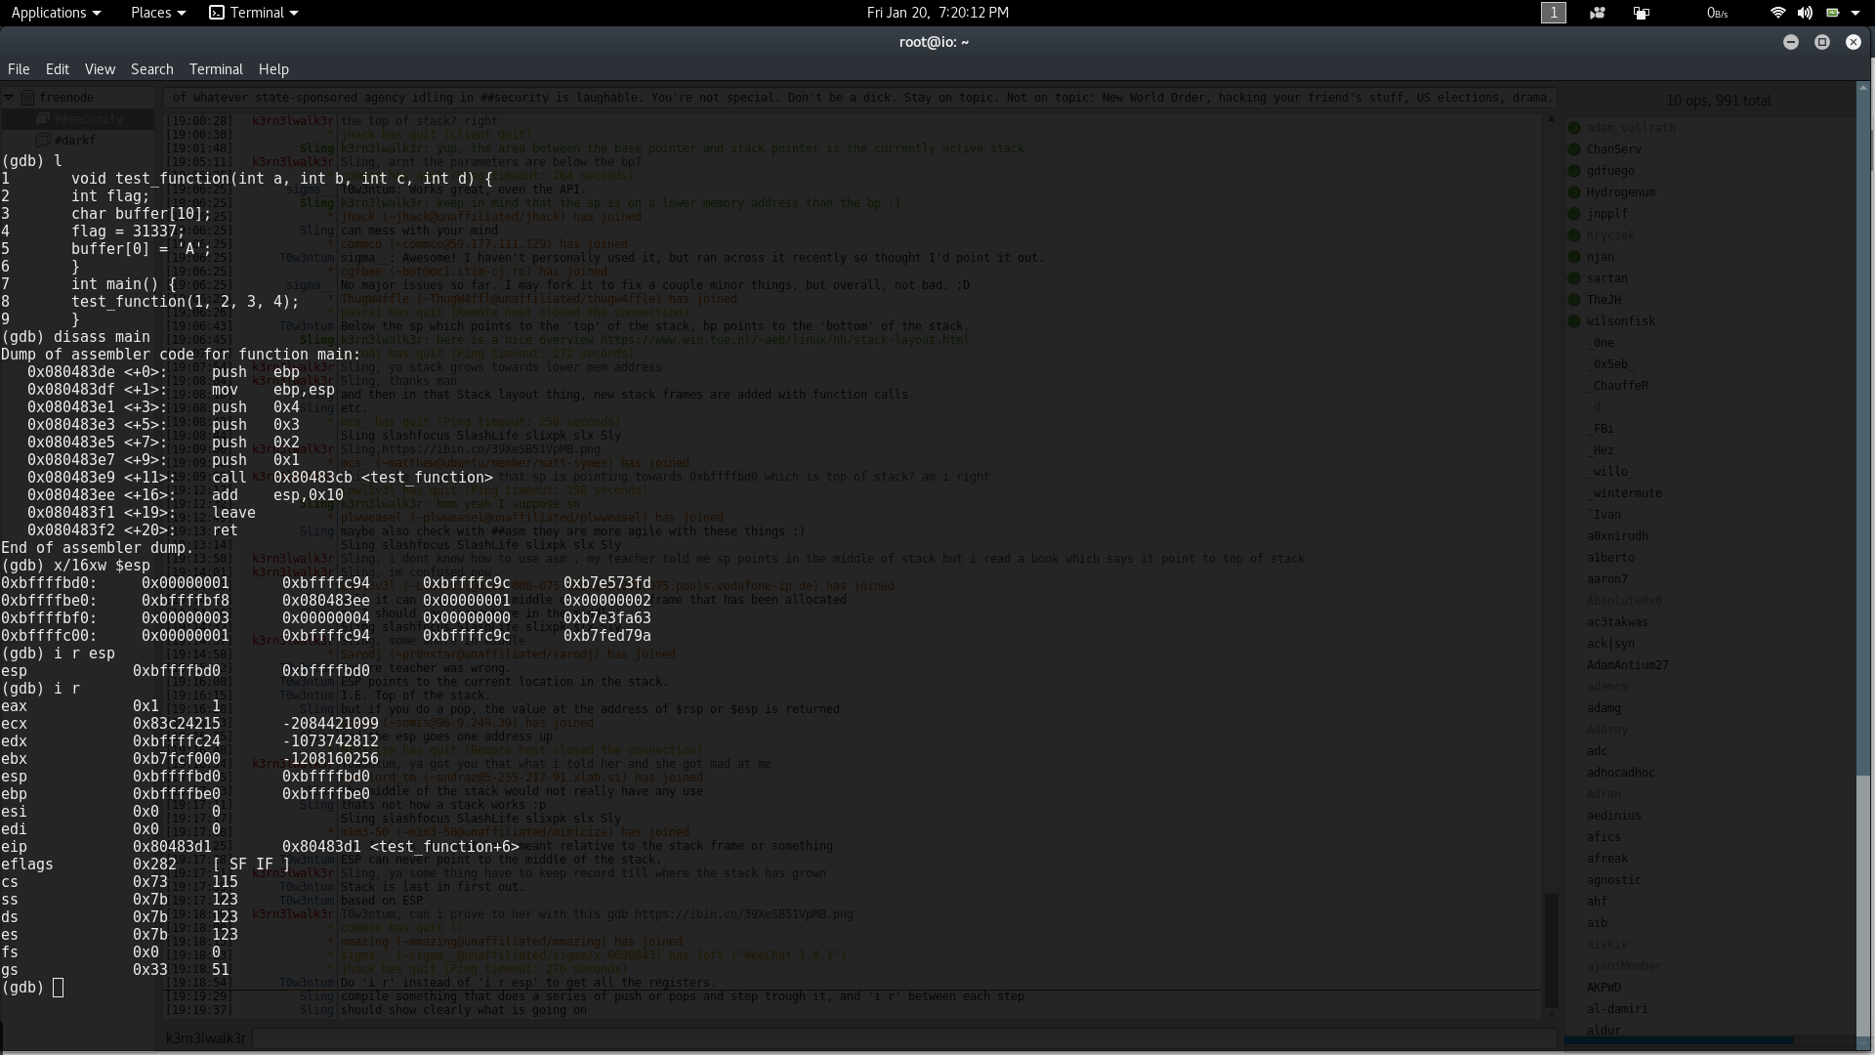Select user ack|syn in user list

point(1609,644)
